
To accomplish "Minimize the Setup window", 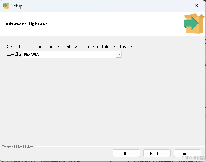I will [163, 6].
